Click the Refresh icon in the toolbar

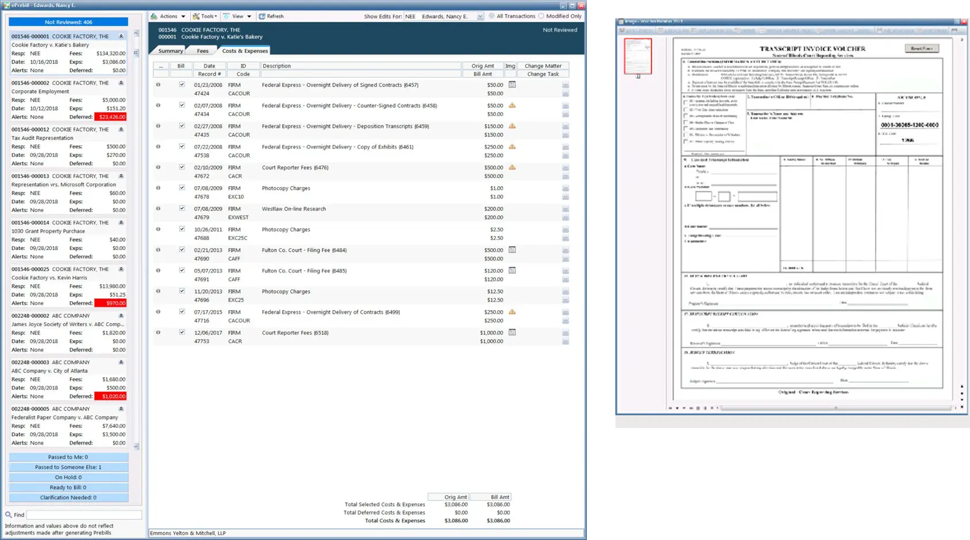pos(263,16)
